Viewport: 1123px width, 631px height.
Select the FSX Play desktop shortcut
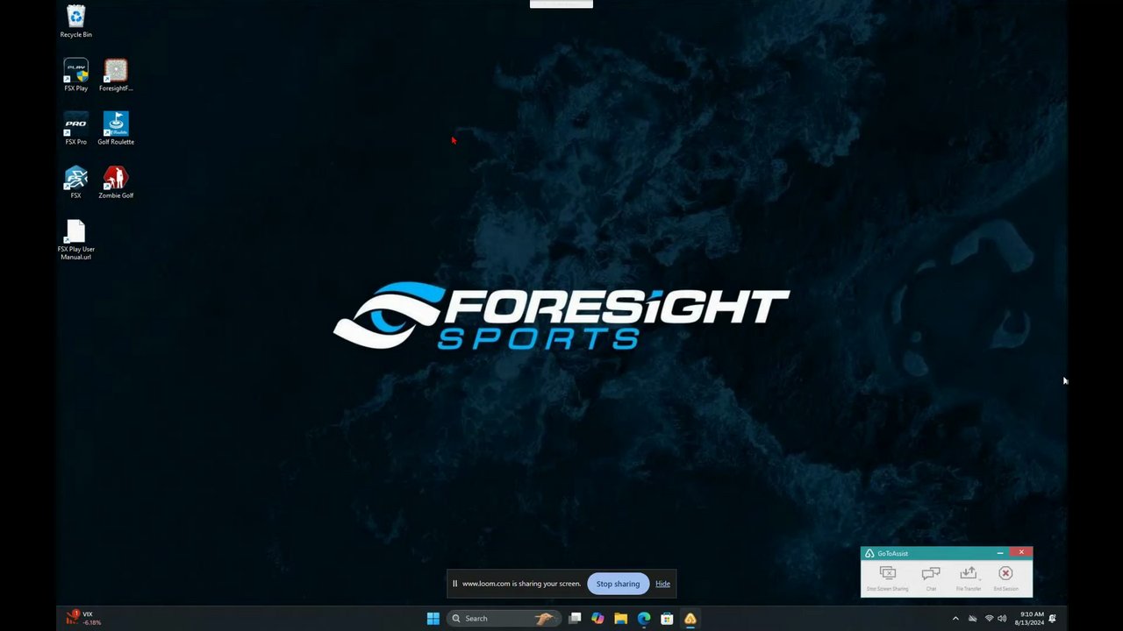coord(76,74)
